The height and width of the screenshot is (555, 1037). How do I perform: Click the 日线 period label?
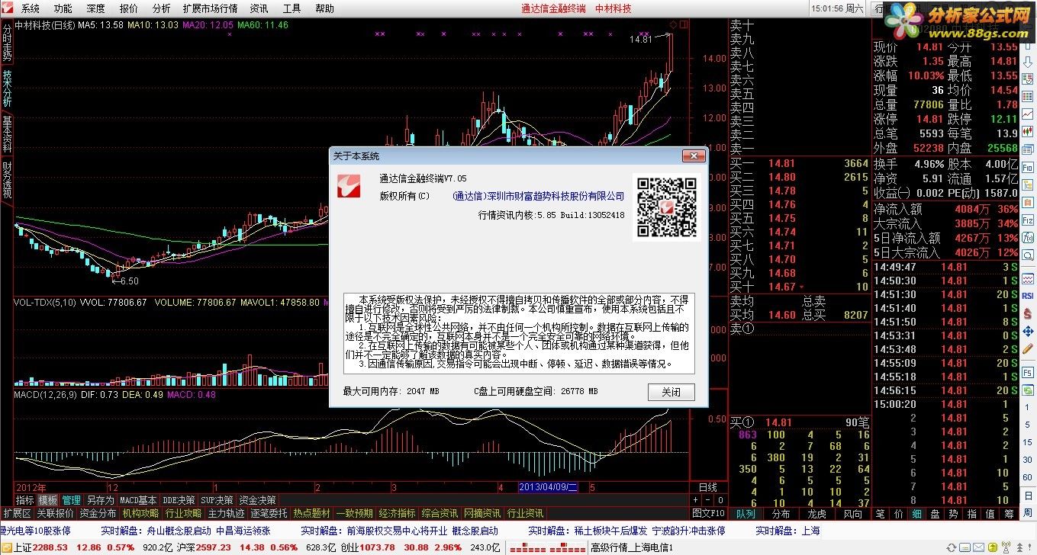[x=708, y=487]
